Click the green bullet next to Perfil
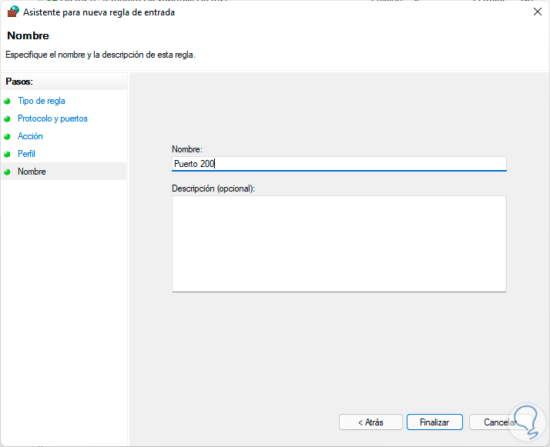550x447 pixels. point(8,154)
